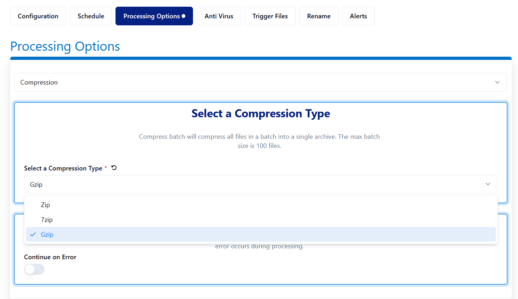Image resolution: width=518 pixels, height=299 pixels.
Task: Click the active Processing Options tab
Action: [151, 16]
